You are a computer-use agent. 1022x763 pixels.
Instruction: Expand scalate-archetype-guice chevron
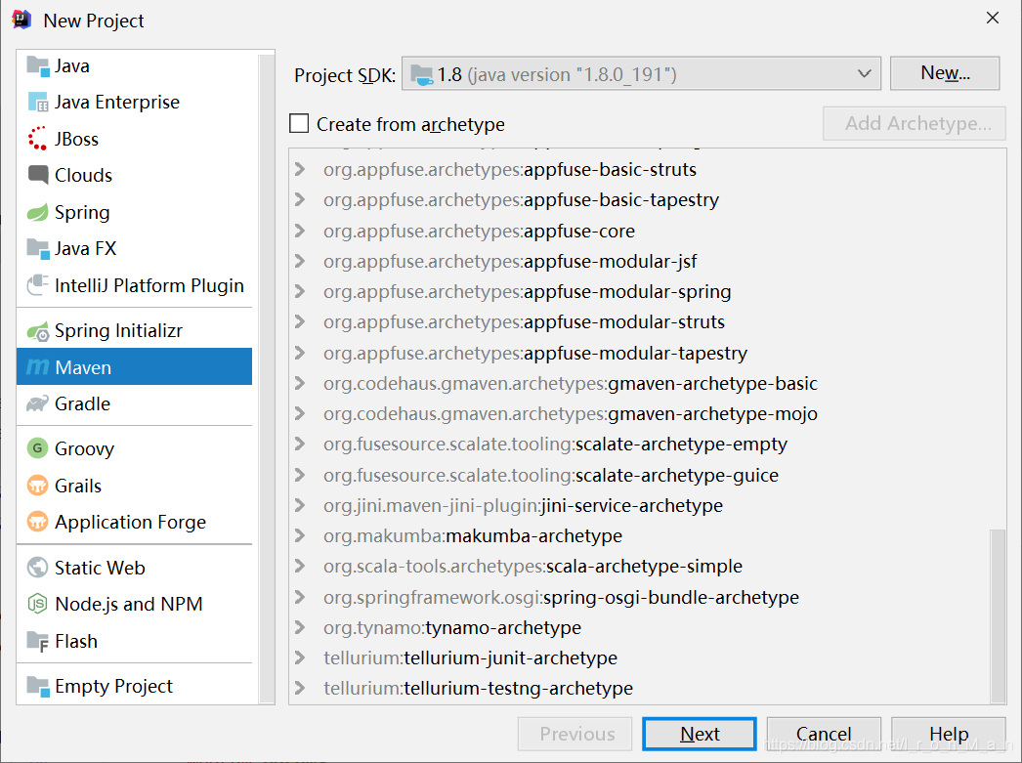pos(300,475)
